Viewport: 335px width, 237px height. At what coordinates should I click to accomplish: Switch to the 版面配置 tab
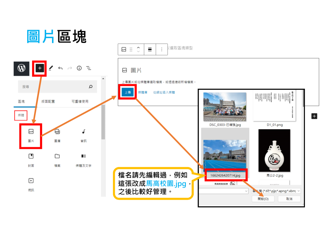point(48,101)
